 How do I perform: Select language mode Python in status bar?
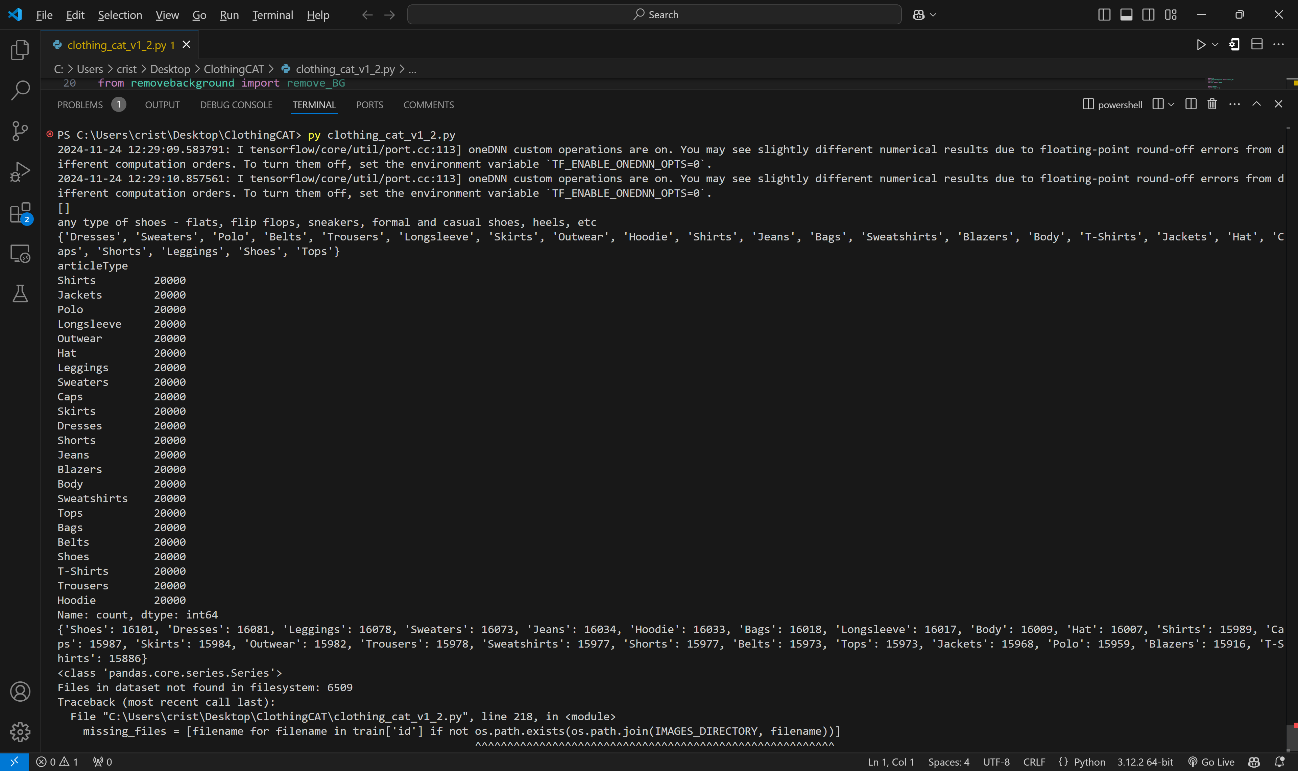point(1089,762)
